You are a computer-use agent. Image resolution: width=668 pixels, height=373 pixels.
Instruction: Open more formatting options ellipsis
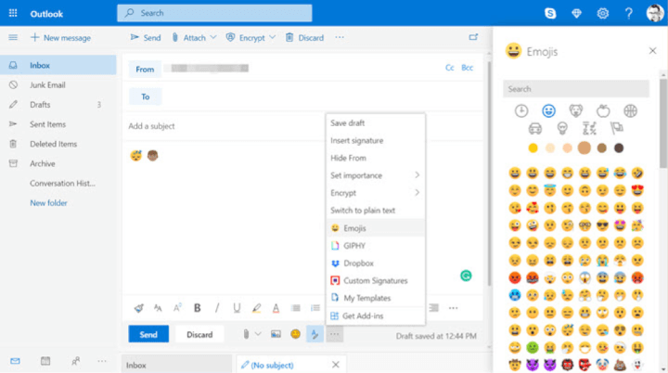[x=453, y=308]
